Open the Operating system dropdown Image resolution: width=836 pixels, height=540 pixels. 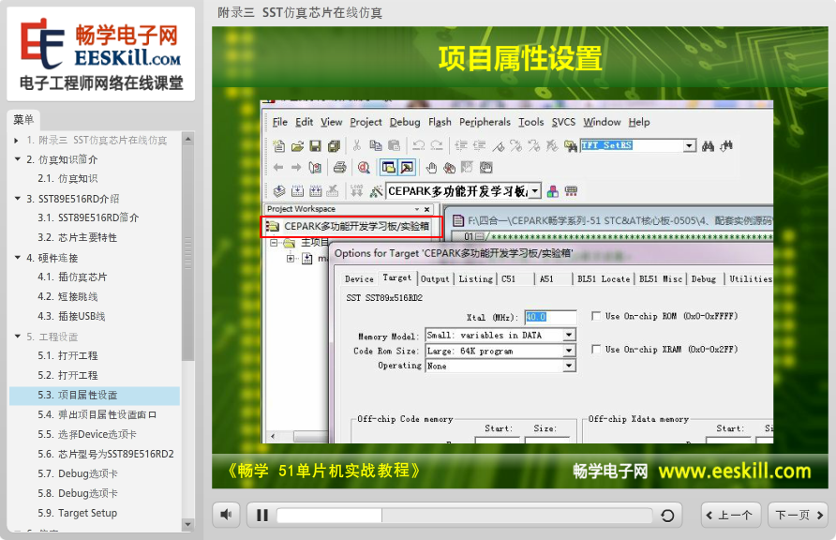(569, 365)
